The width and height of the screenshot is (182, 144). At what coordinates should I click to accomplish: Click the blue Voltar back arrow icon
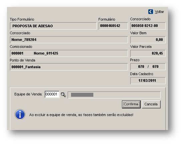tap(151, 12)
